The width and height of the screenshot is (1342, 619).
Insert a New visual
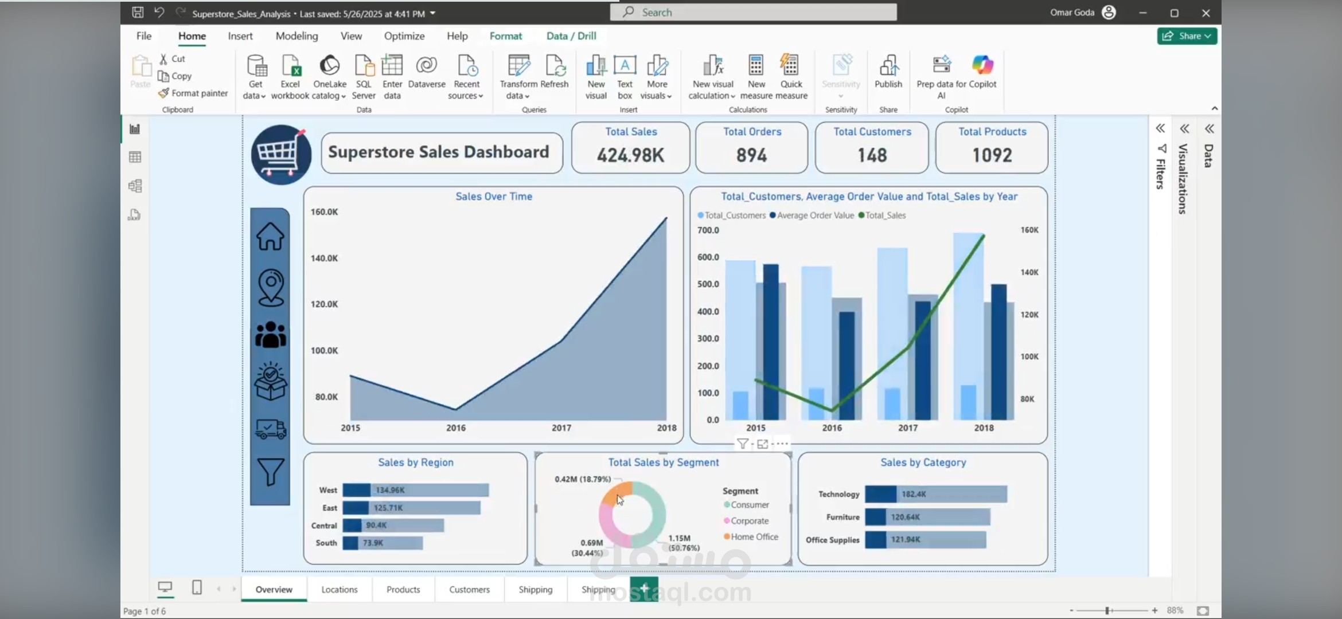click(596, 77)
